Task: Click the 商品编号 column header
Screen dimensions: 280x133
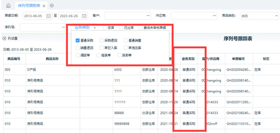Action: pyautogui.click(x=15, y=59)
